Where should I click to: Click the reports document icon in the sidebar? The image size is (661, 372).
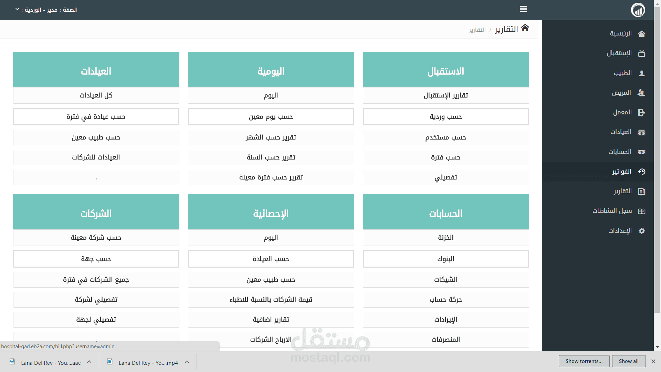641,192
